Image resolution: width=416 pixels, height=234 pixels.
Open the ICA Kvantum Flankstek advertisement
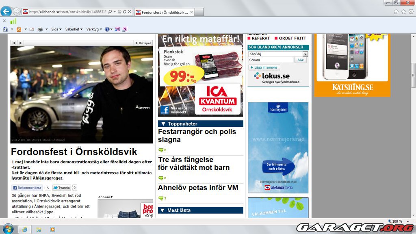[200, 75]
